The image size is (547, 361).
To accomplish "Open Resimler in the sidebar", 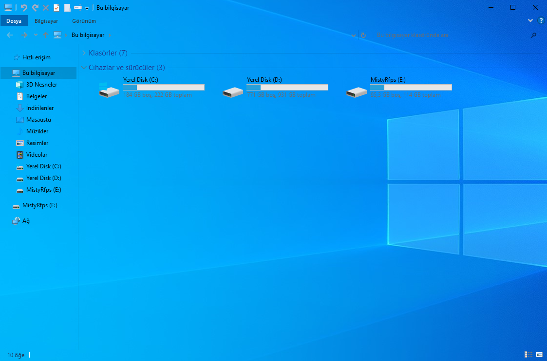I will (38, 143).
